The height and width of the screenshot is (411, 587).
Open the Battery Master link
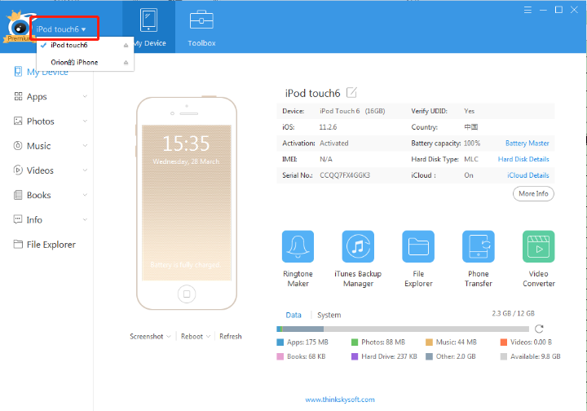527,144
